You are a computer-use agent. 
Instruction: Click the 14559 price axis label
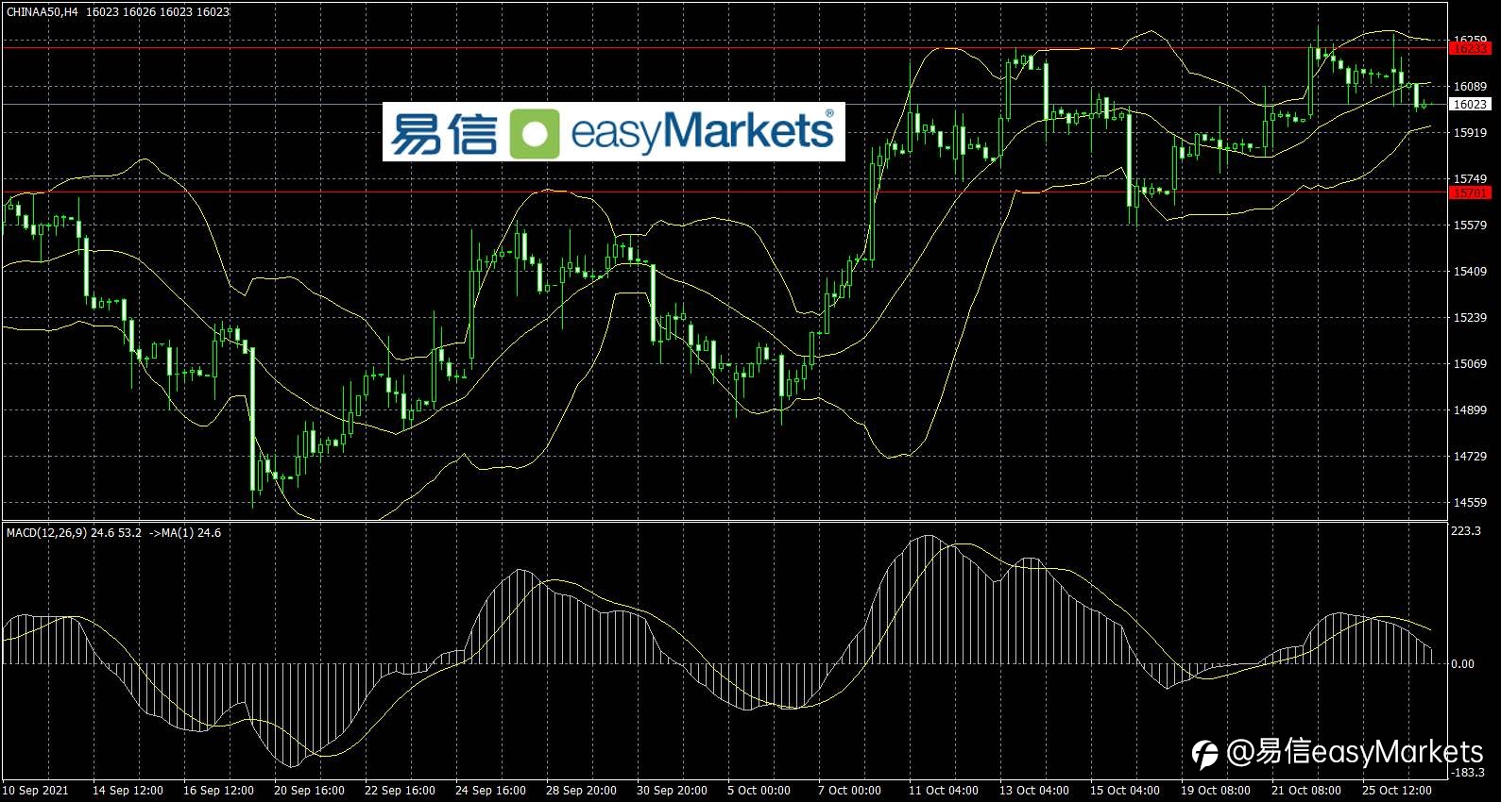[x=1470, y=503]
